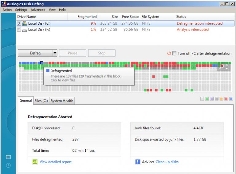Click the blue legend color swatch
The height and width of the screenshot is (174, 236).
(231, 99)
